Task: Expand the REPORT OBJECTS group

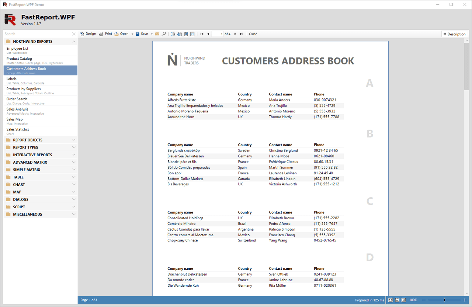Action: [x=41, y=140]
